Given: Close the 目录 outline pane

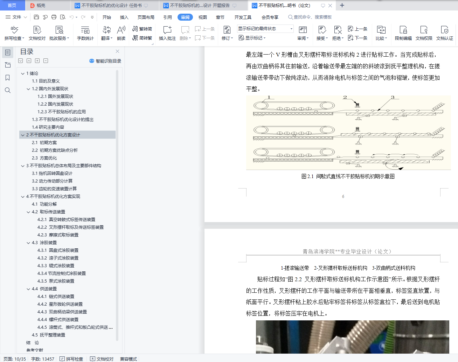Looking at the screenshot, I should click(117, 51).
